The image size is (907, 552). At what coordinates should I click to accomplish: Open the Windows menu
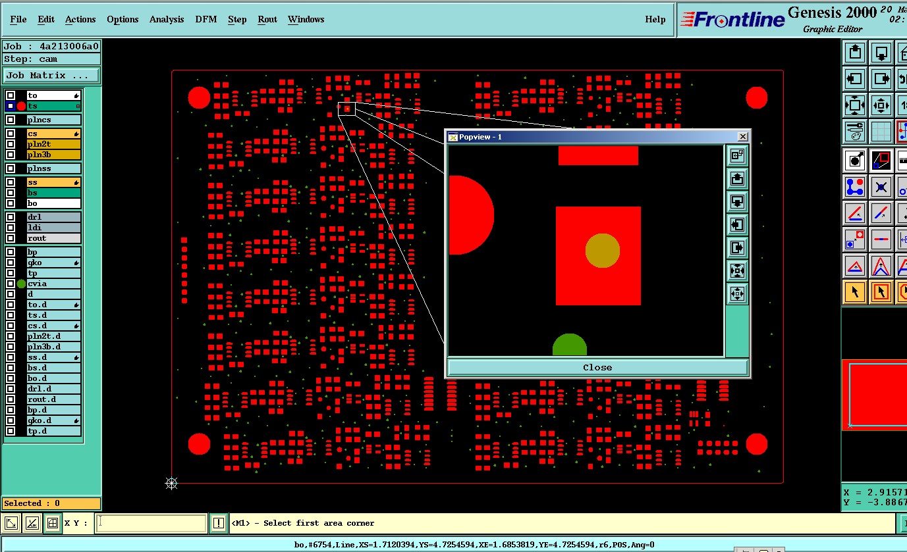[x=306, y=19]
